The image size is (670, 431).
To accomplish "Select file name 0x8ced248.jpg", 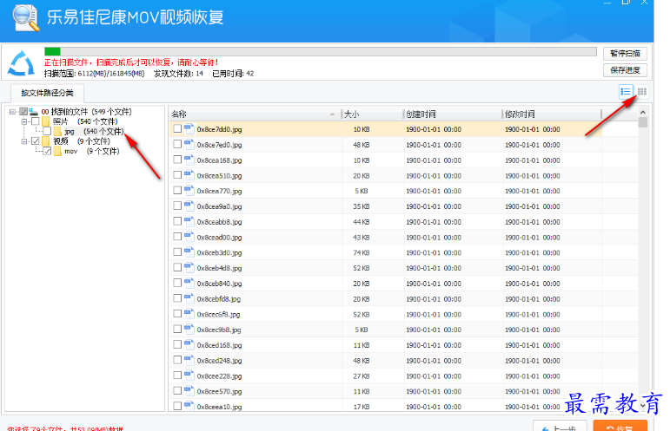I will 219,360.
